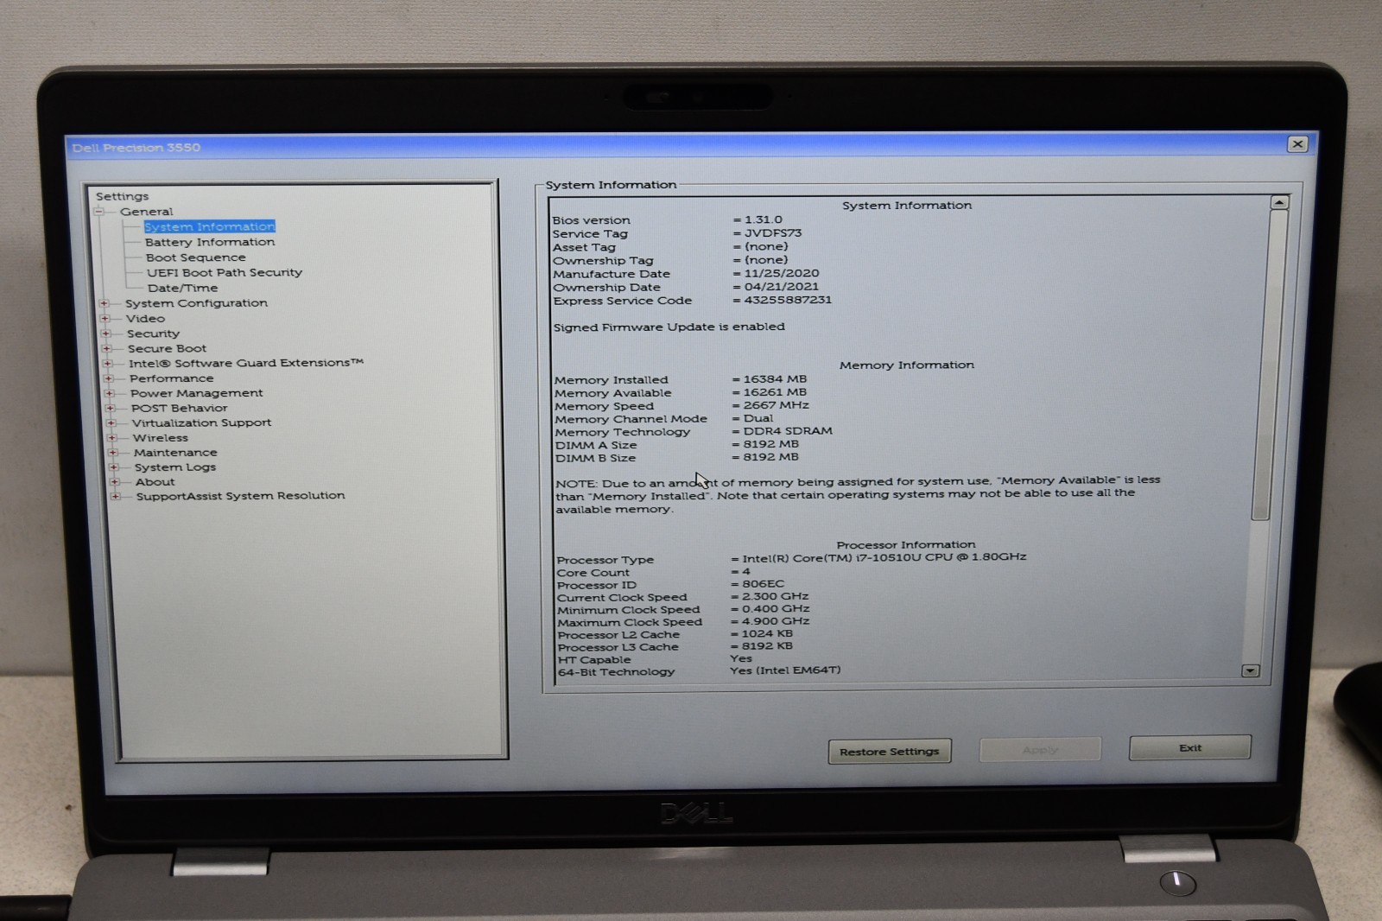Expand the Secure Boot plus box
The height and width of the screenshot is (921, 1382).
(x=107, y=349)
